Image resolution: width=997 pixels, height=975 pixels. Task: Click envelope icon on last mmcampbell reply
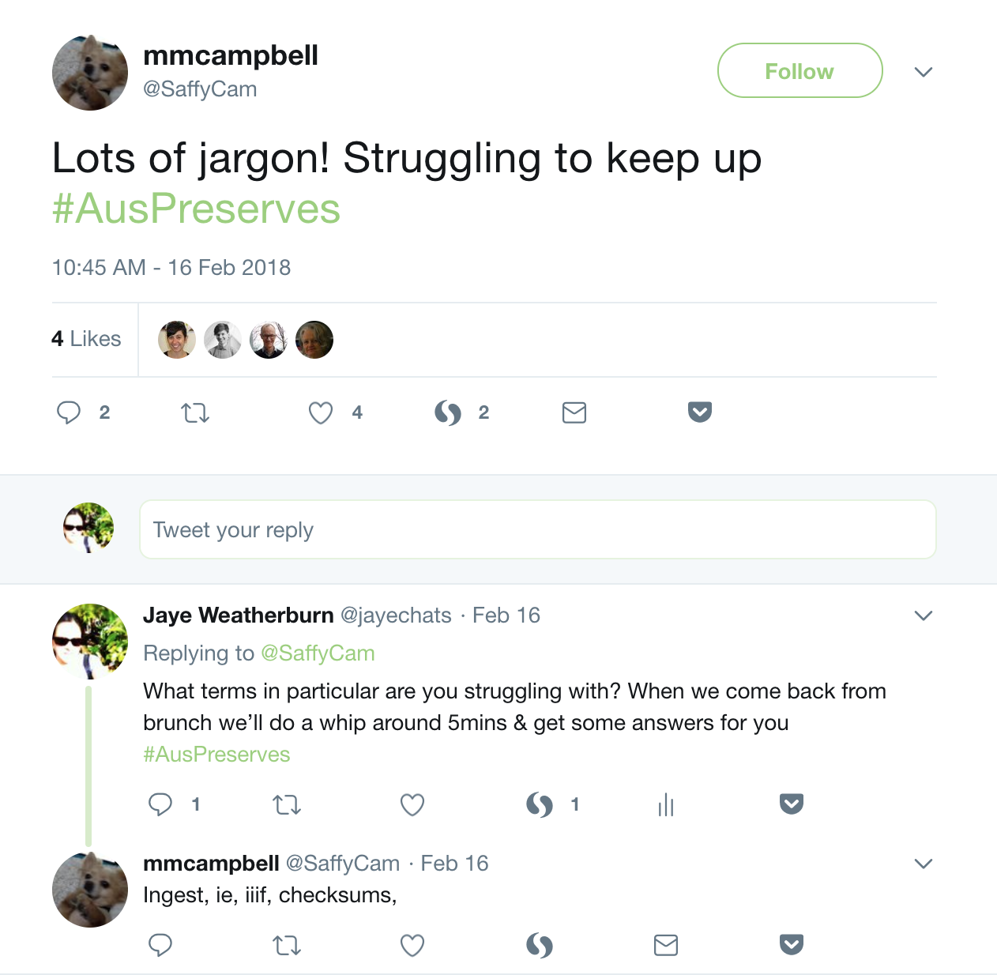(x=666, y=945)
